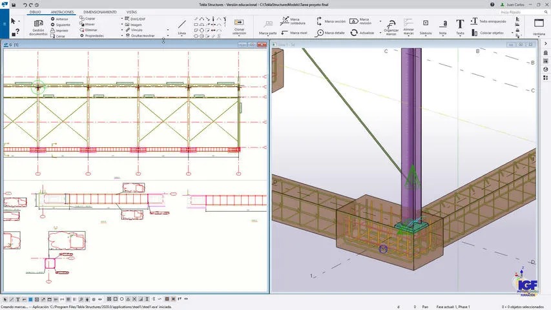This screenshot has height=310, width=551.
Task: Click Colocar objetos
Action: tap(488, 33)
